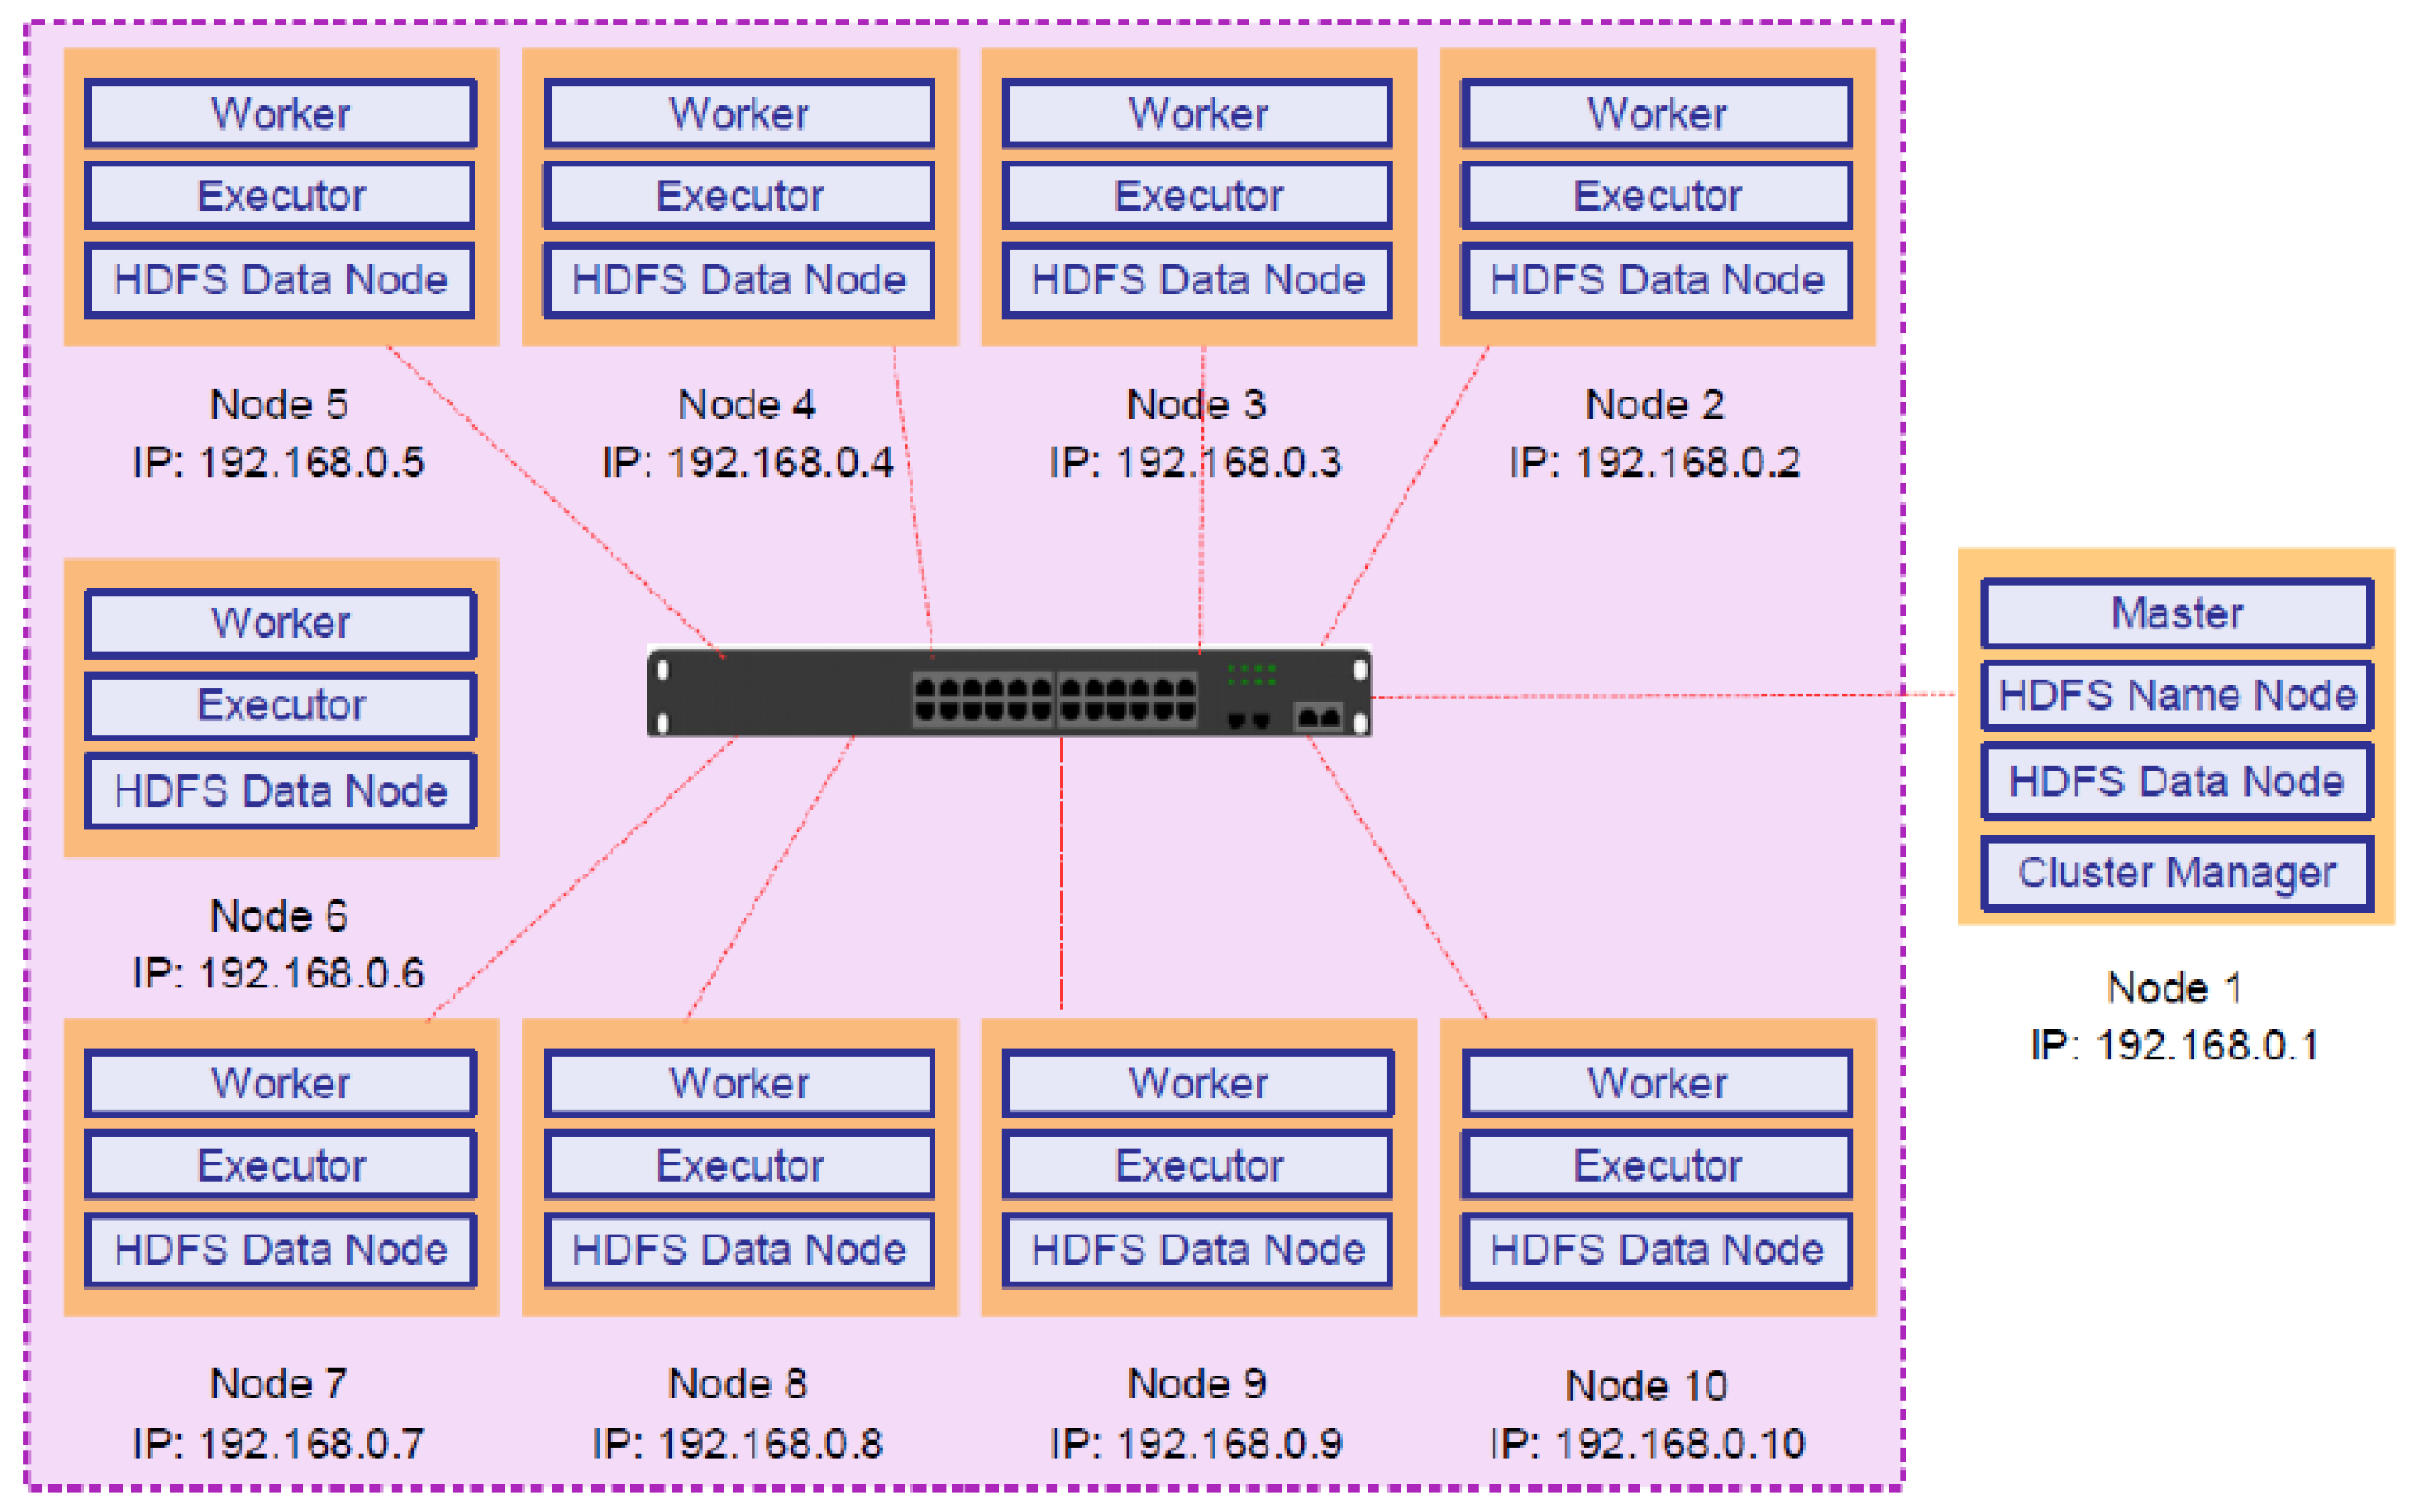
Task: Select the Worker box on Node 5
Action: pyautogui.click(x=281, y=113)
